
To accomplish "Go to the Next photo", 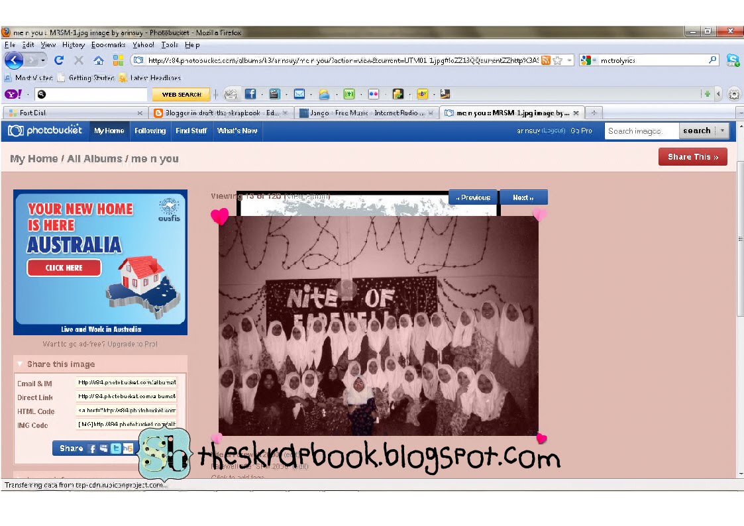I will pyautogui.click(x=523, y=197).
